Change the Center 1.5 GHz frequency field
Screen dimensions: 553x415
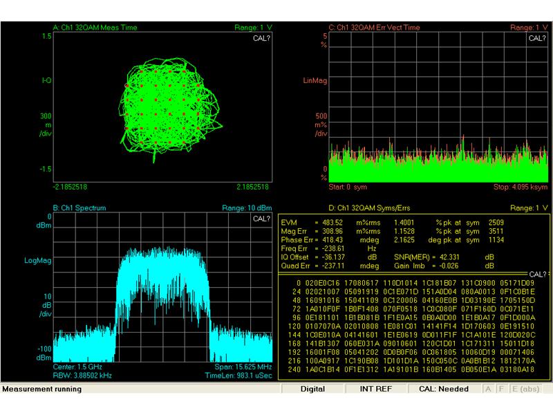(79, 365)
